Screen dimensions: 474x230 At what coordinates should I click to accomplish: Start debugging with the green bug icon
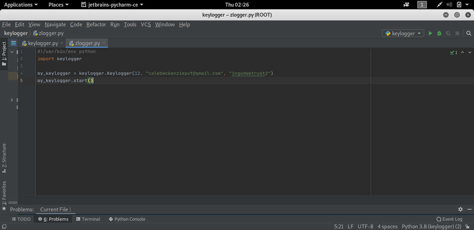[x=439, y=33]
